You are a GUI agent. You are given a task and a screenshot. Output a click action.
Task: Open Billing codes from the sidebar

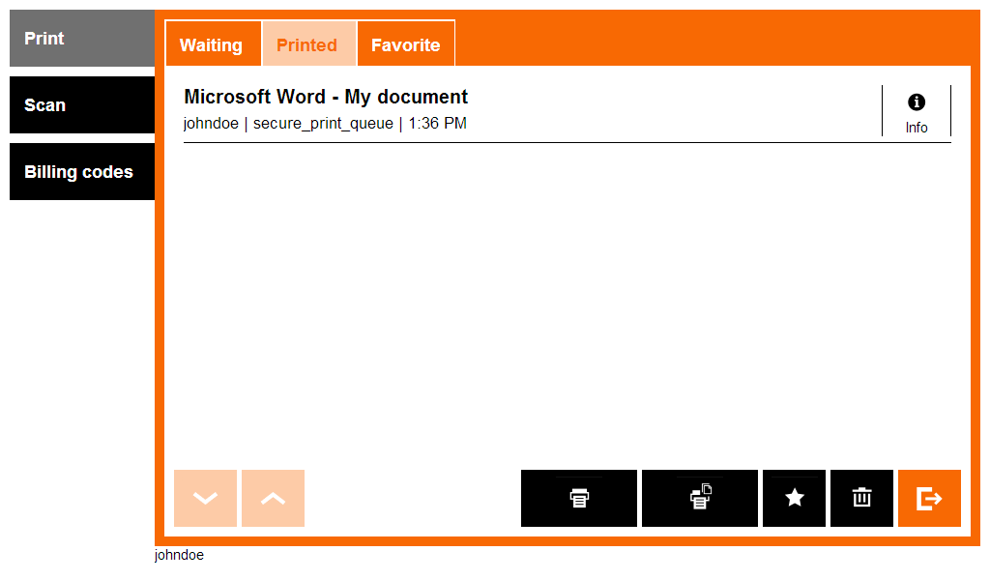coord(82,172)
